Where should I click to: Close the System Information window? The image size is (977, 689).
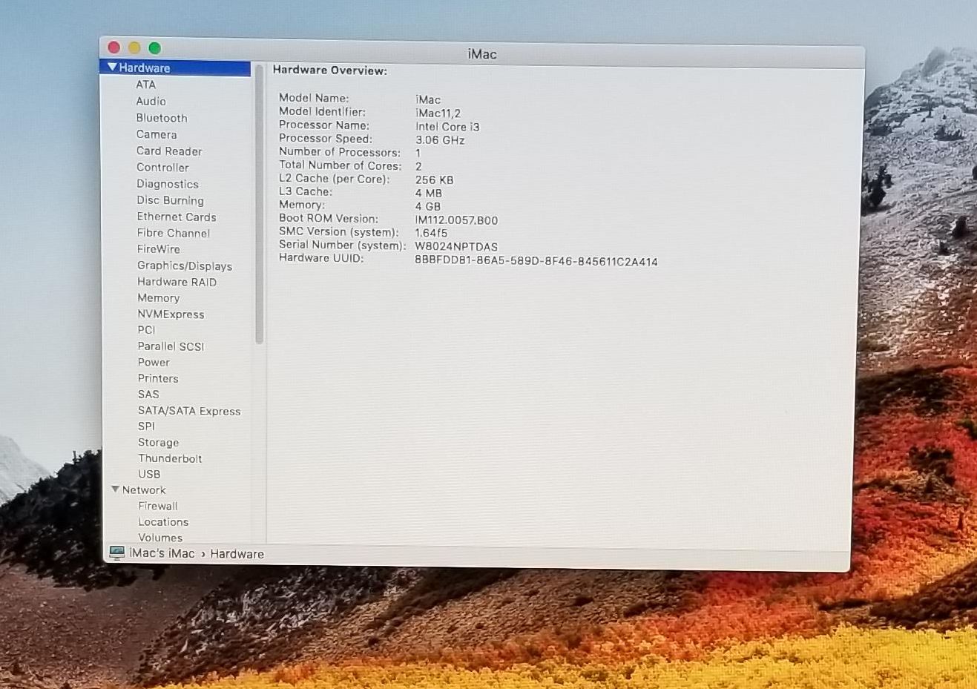point(114,47)
